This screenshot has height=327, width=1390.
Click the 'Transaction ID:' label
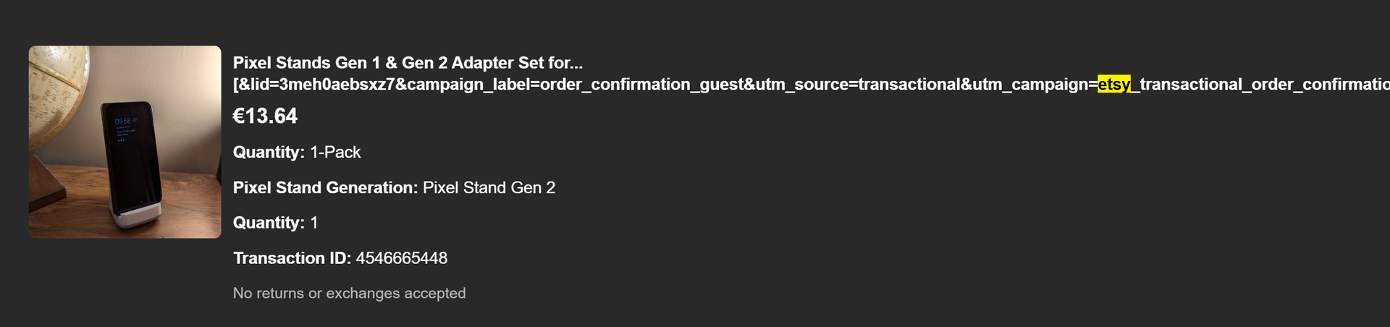click(292, 258)
